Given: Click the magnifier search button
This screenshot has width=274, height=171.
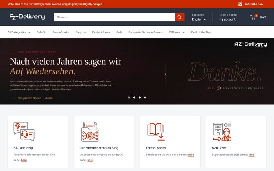Looking at the screenshot, I should (x=180, y=17).
